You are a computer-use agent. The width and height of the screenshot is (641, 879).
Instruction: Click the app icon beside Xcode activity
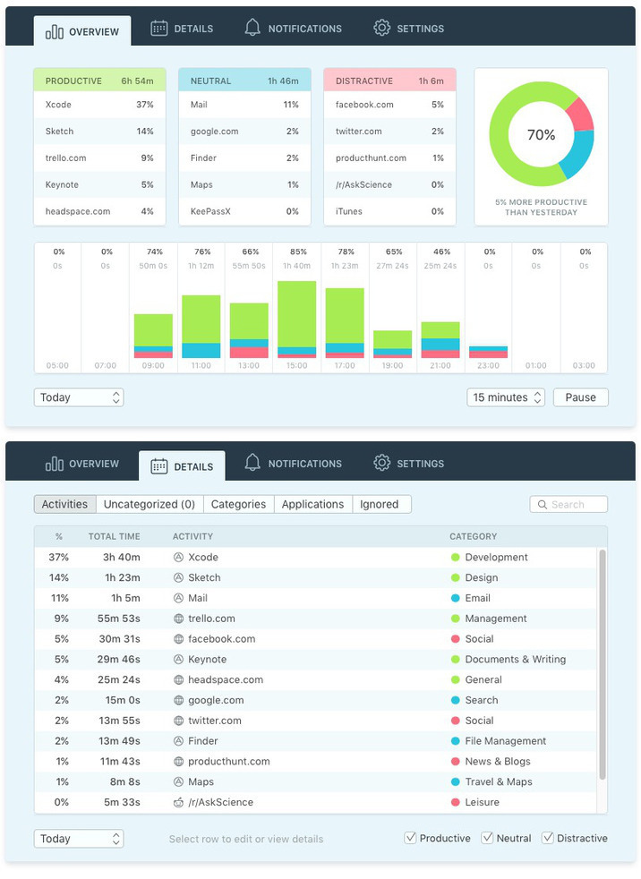pyautogui.click(x=179, y=557)
